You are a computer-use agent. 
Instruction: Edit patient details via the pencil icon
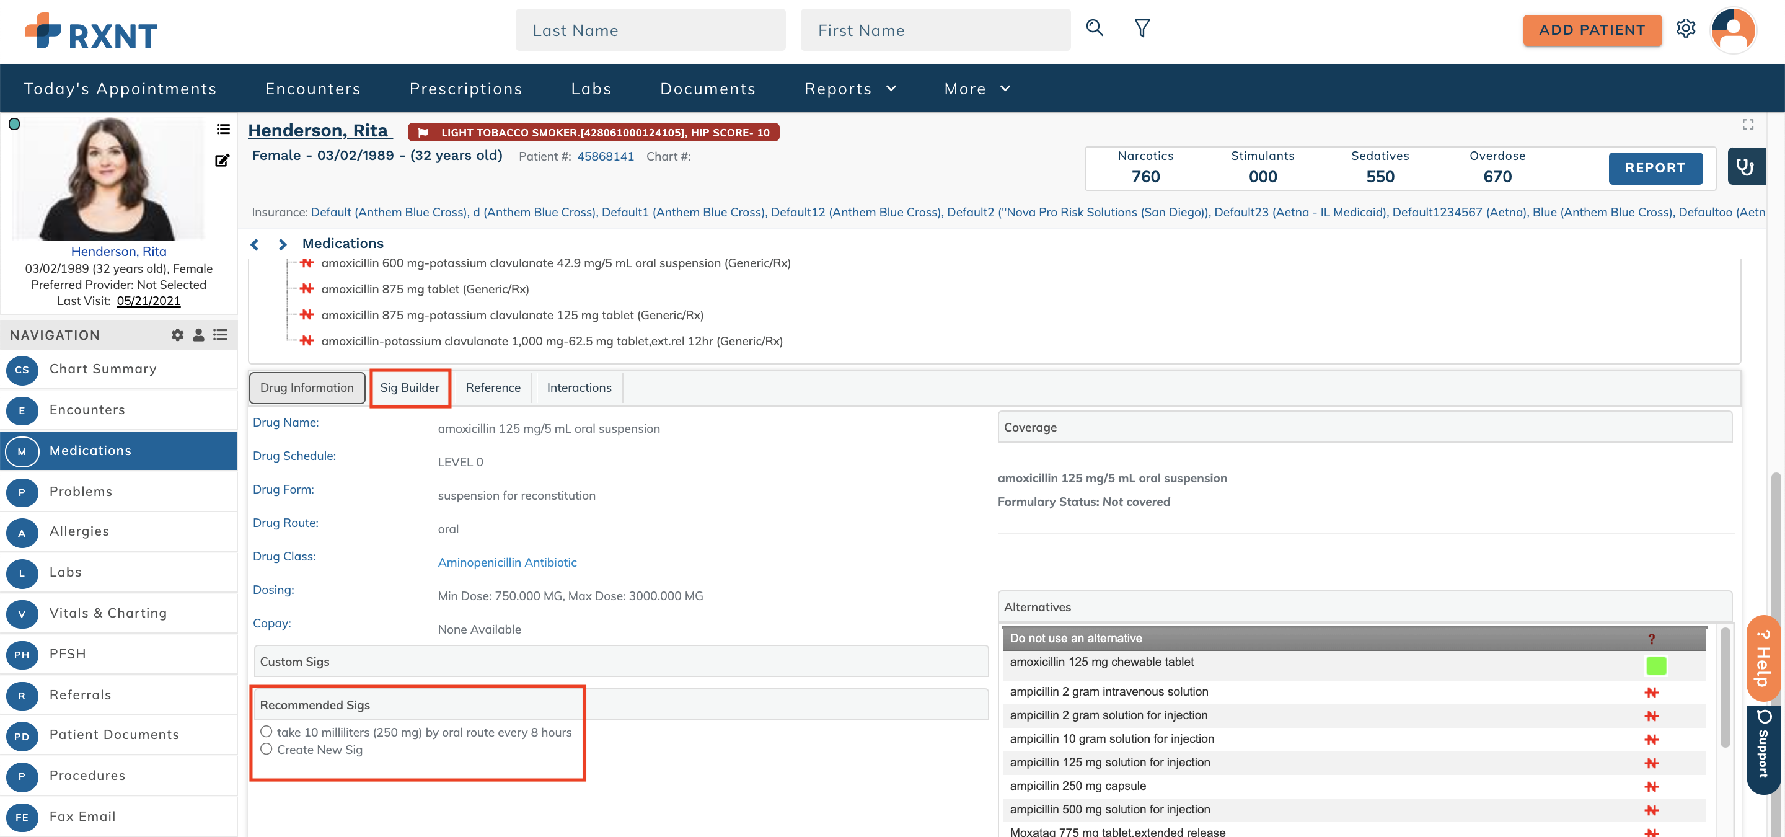222,160
